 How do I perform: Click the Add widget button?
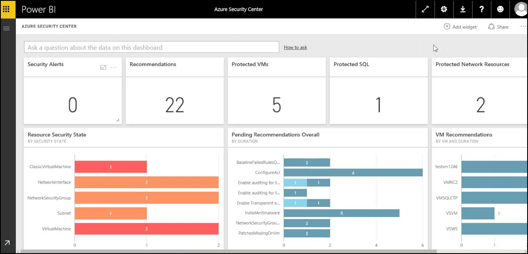tap(460, 27)
